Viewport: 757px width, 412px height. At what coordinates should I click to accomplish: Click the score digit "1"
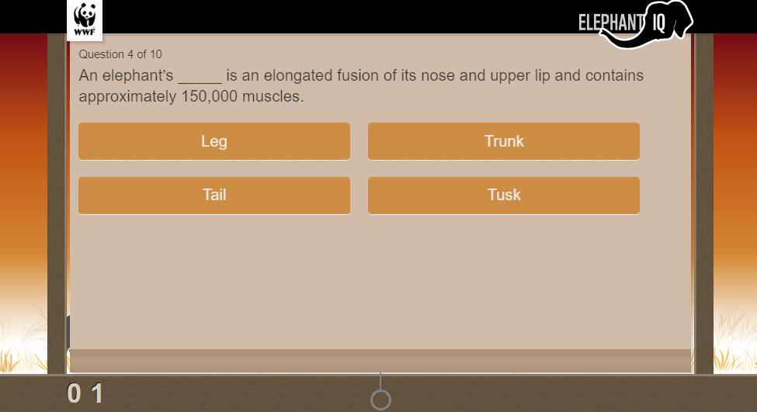pos(97,393)
